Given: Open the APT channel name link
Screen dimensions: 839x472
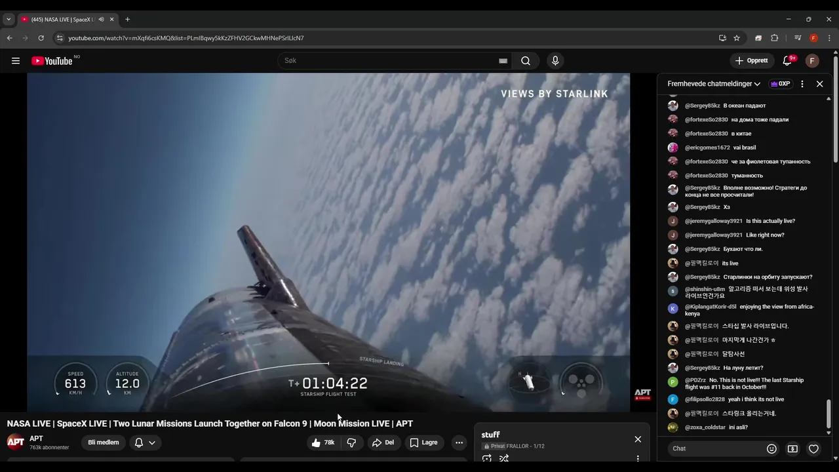Looking at the screenshot, I should pyautogui.click(x=36, y=439).
